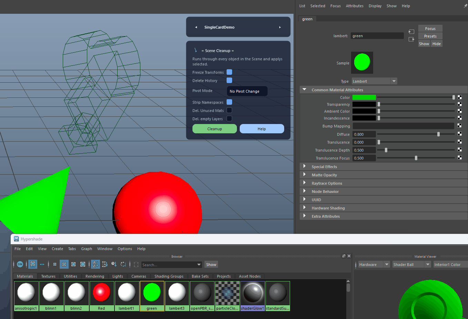Click the go to output connection icon
Viewport: 468px width, 319px height.
tap(411, 39)
